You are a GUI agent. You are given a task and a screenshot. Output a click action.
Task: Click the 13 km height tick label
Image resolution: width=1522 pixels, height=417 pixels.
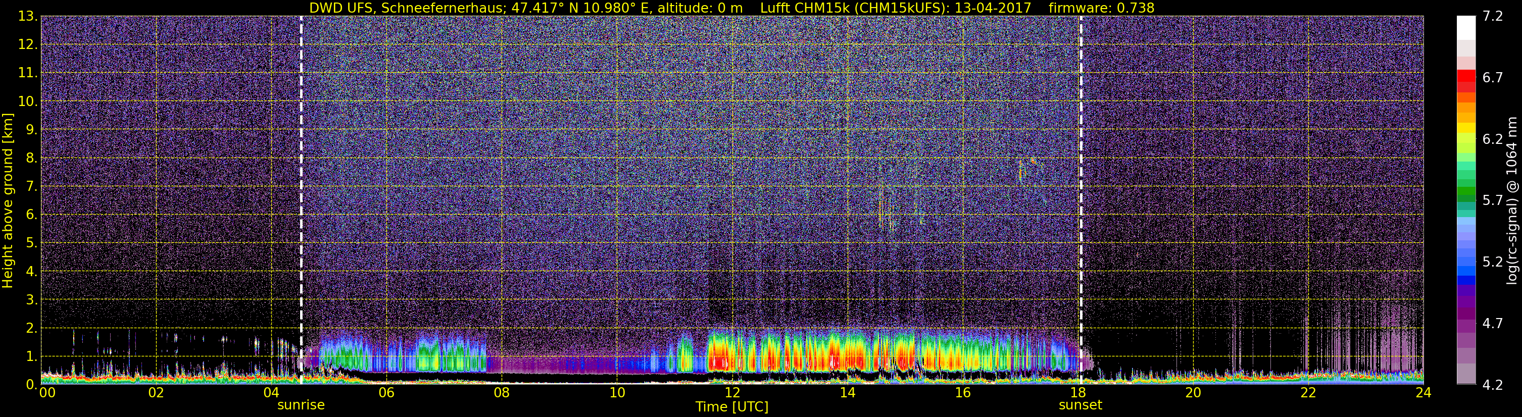pyautogui.click(x=27, y=17)
